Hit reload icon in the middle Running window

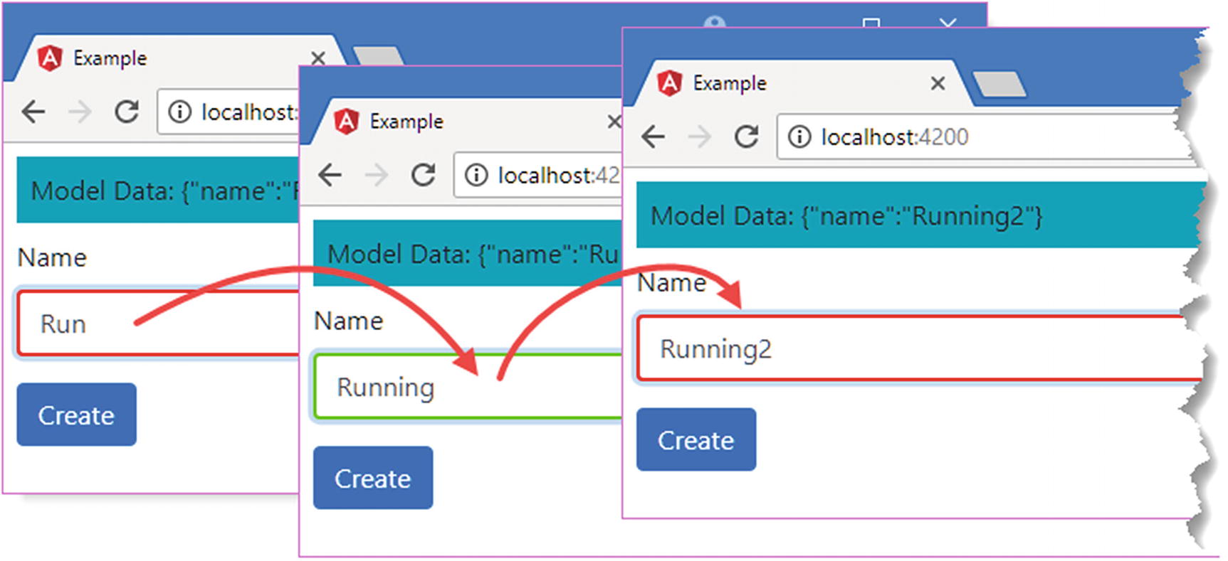click(x=423, y=175)
